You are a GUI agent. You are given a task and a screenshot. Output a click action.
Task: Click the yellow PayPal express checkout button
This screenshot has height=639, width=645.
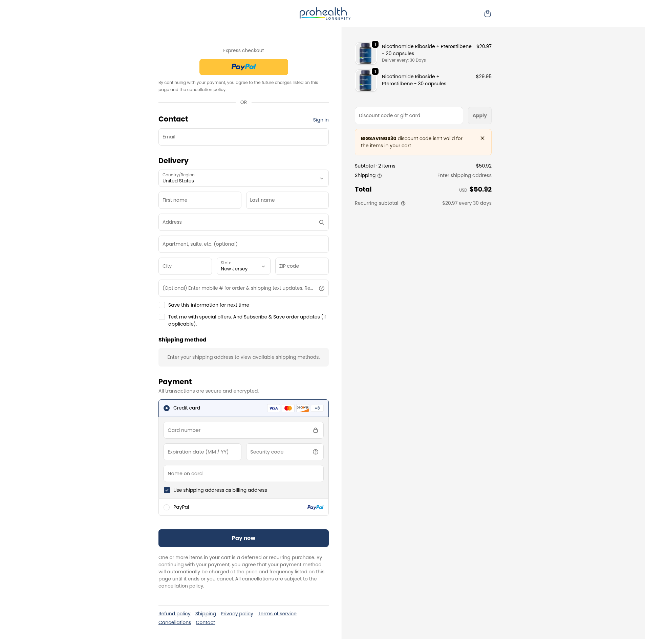(x=243, y=67)
